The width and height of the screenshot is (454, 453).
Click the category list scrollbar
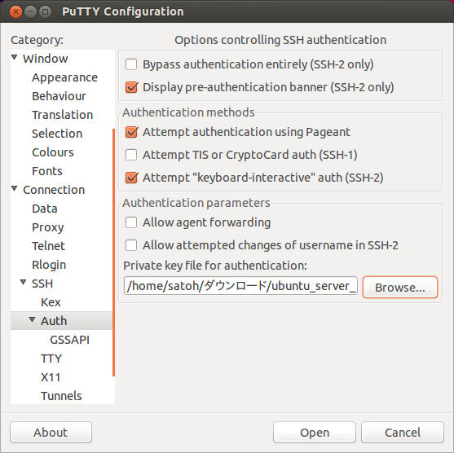(x=113, y=253)
